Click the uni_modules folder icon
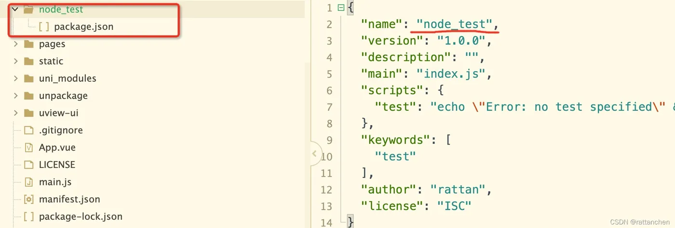The image size is (675, 228). pyautogui.click(x=29, y=78)
